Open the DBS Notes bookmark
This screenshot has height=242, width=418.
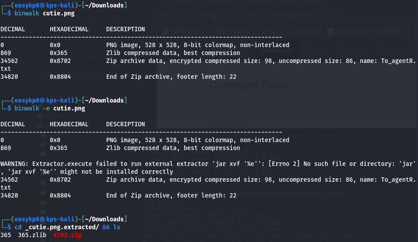pos(232,32)
